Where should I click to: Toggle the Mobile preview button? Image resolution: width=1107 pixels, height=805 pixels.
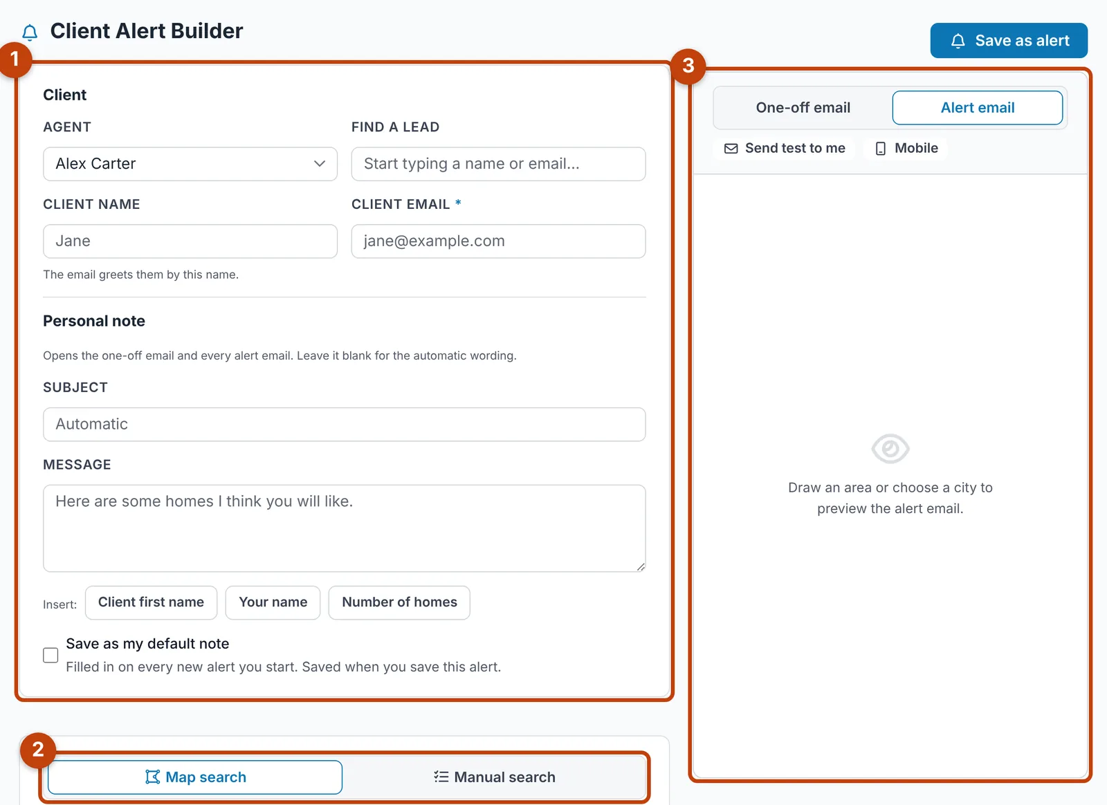pyautogui.click(x=906, y=148)
